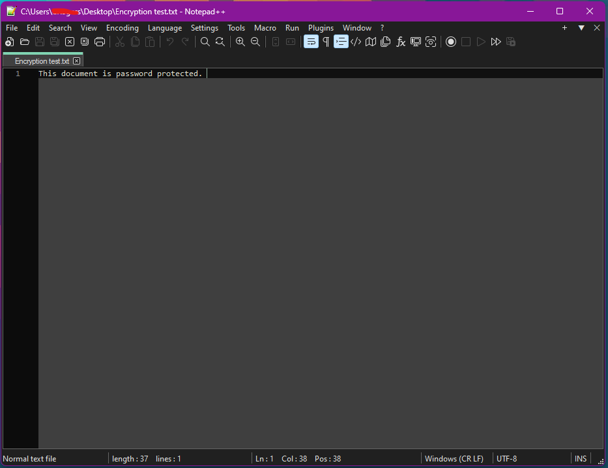Open the Plugins menu
The height and width of the screenshot is (468, 608).
(321, 28)
